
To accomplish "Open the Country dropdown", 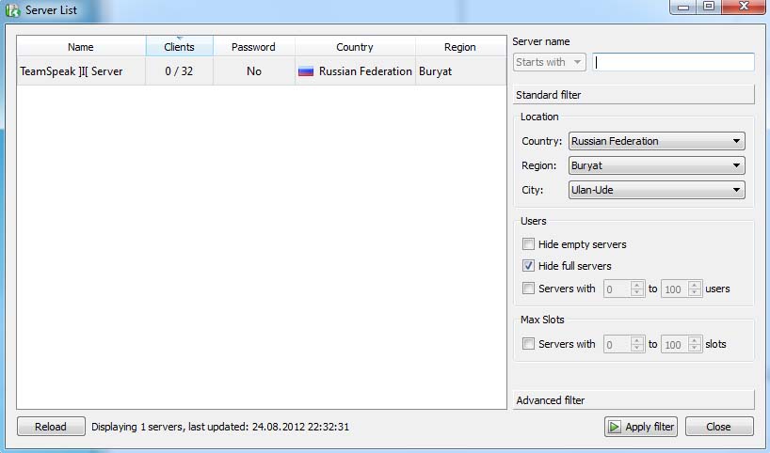I will [656, 141].
